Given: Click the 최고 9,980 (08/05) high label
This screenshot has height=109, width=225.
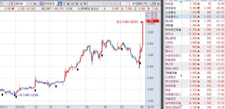Looking at the screenshot, I should (x=127, y=22).
